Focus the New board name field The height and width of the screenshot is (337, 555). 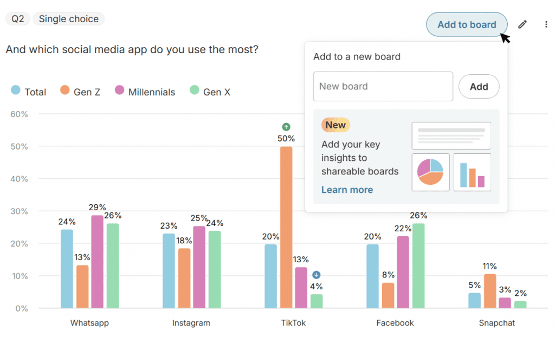383,86
